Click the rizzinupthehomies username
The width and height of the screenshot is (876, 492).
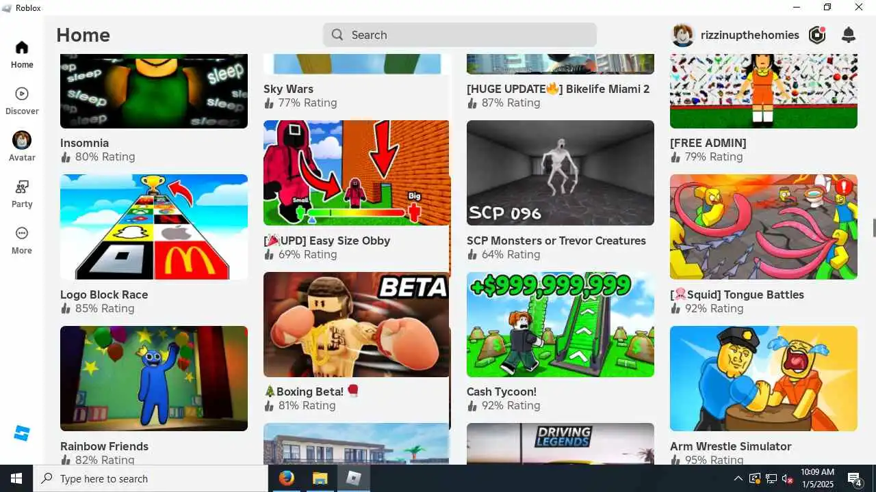click(x=750, y=35)
